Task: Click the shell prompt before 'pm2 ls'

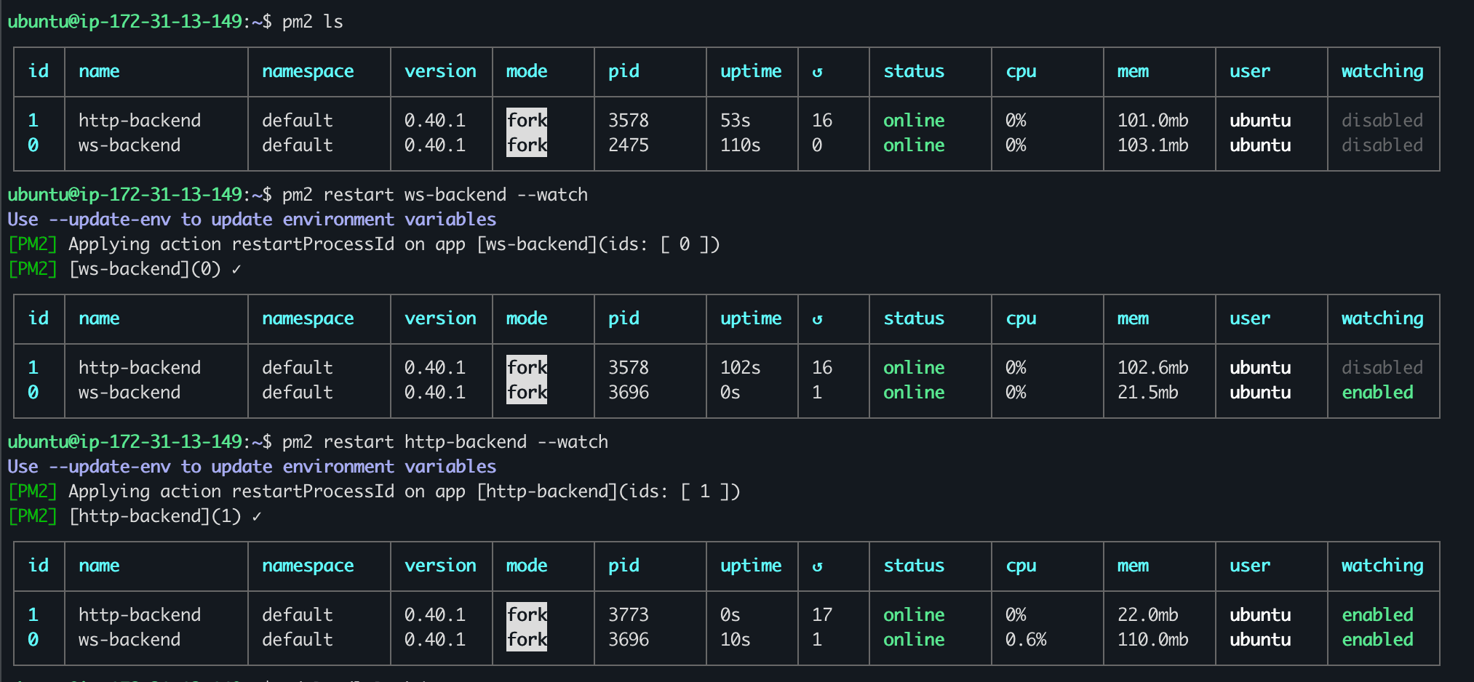Action: click(140, 21)
